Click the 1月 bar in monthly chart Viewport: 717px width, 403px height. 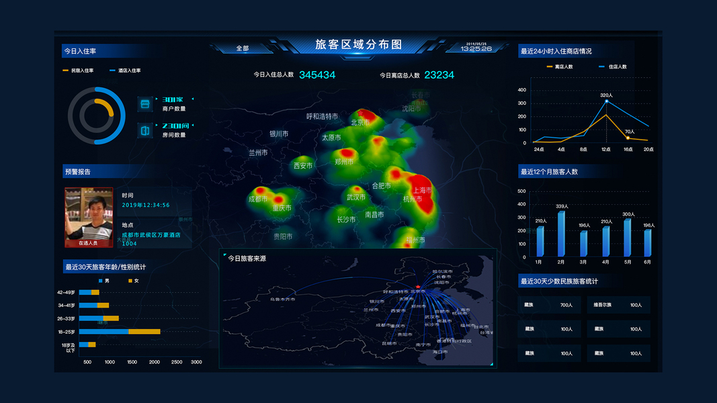(x=540, y=241)
